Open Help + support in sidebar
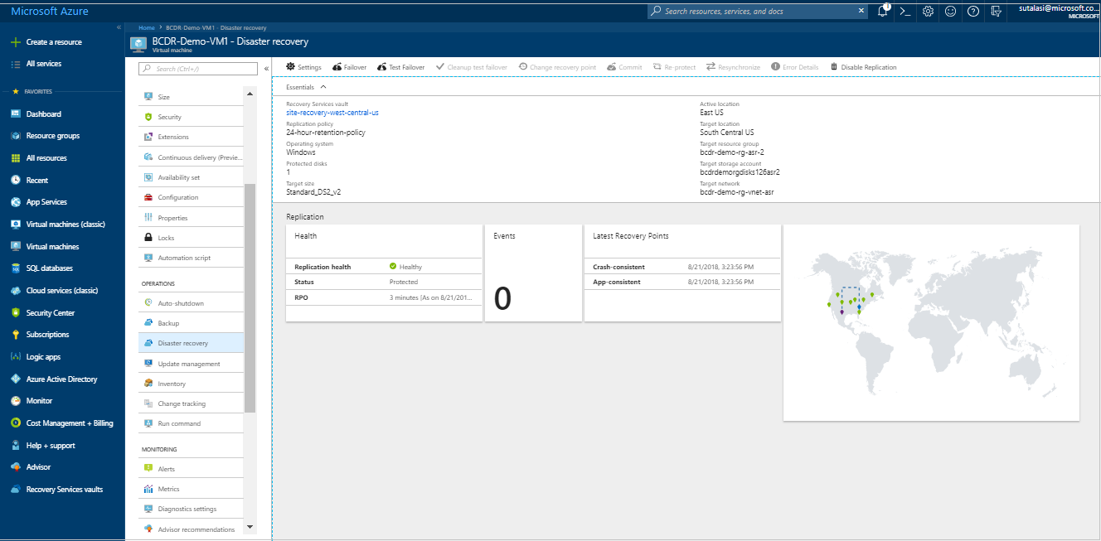This screenshot has height=541, width=1101. click(43, 446)
